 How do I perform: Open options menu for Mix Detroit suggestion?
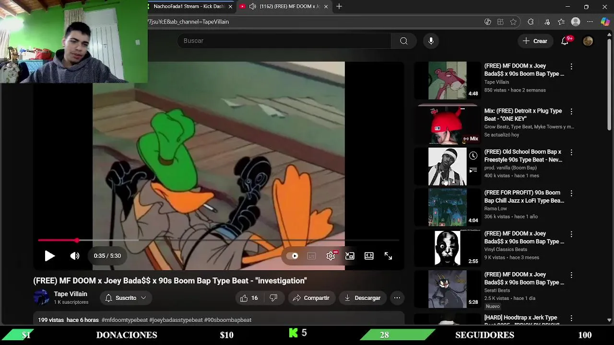tap(571, 112)
